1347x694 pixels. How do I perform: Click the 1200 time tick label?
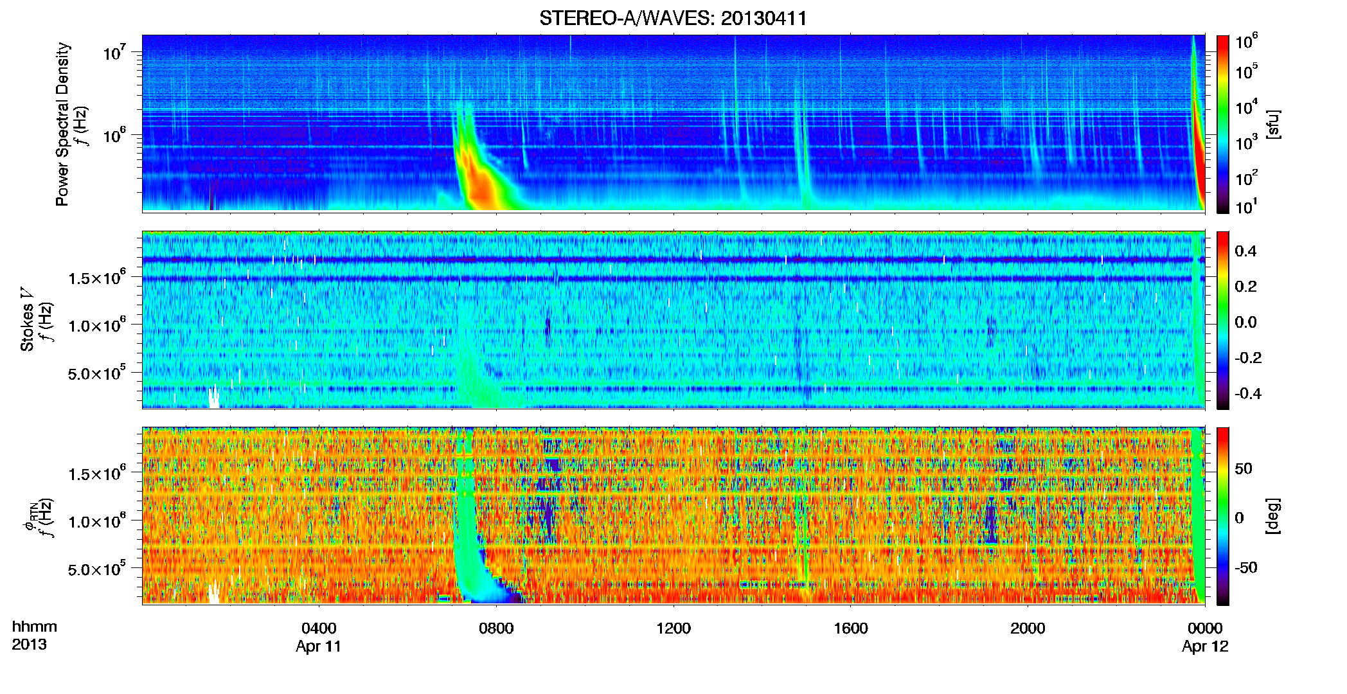pos(673,628)
